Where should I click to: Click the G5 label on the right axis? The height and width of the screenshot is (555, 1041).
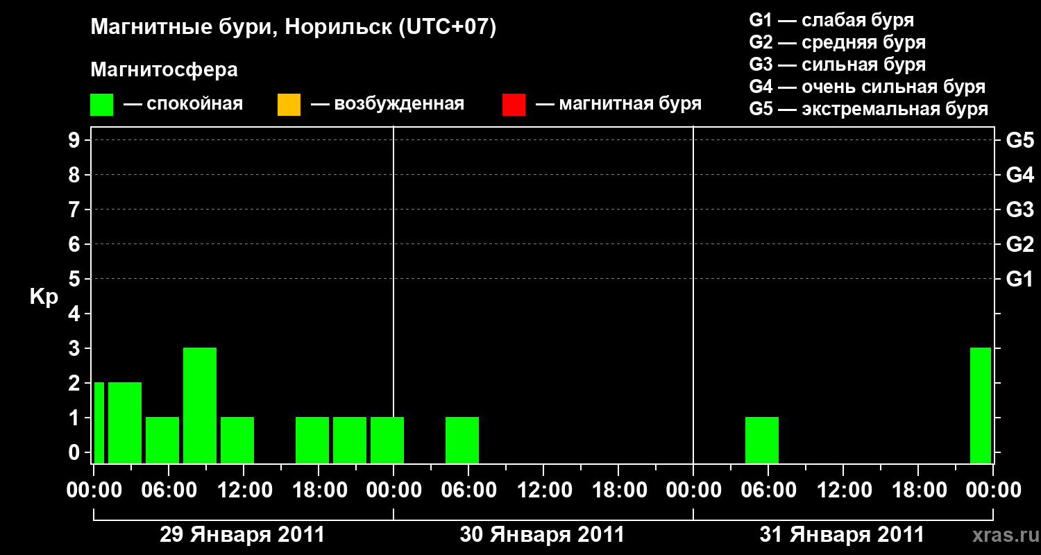click(x=1019, y=141)
